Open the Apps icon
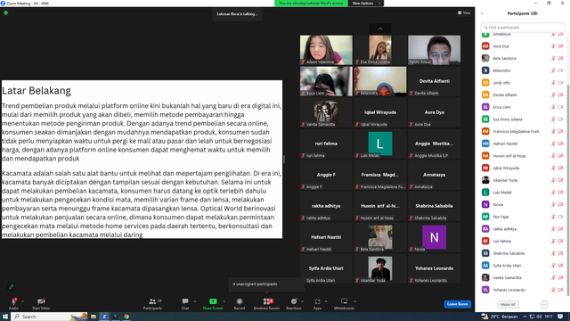Image resolution: width=570 pixels, height=321 pixels. 317,301
